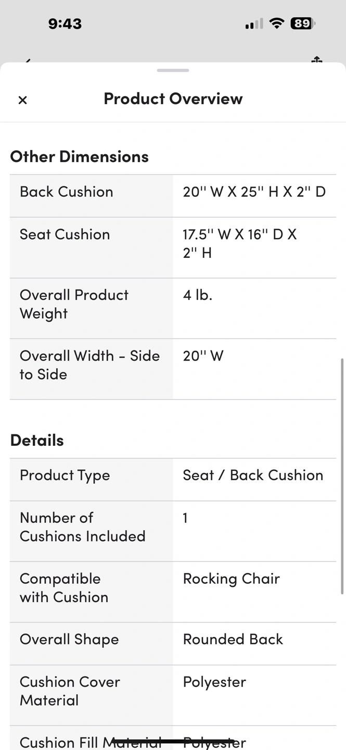Tap the Number of Cushions Included label
The height and width of the screenshot is (750, 346).
(x=82, y=527)
